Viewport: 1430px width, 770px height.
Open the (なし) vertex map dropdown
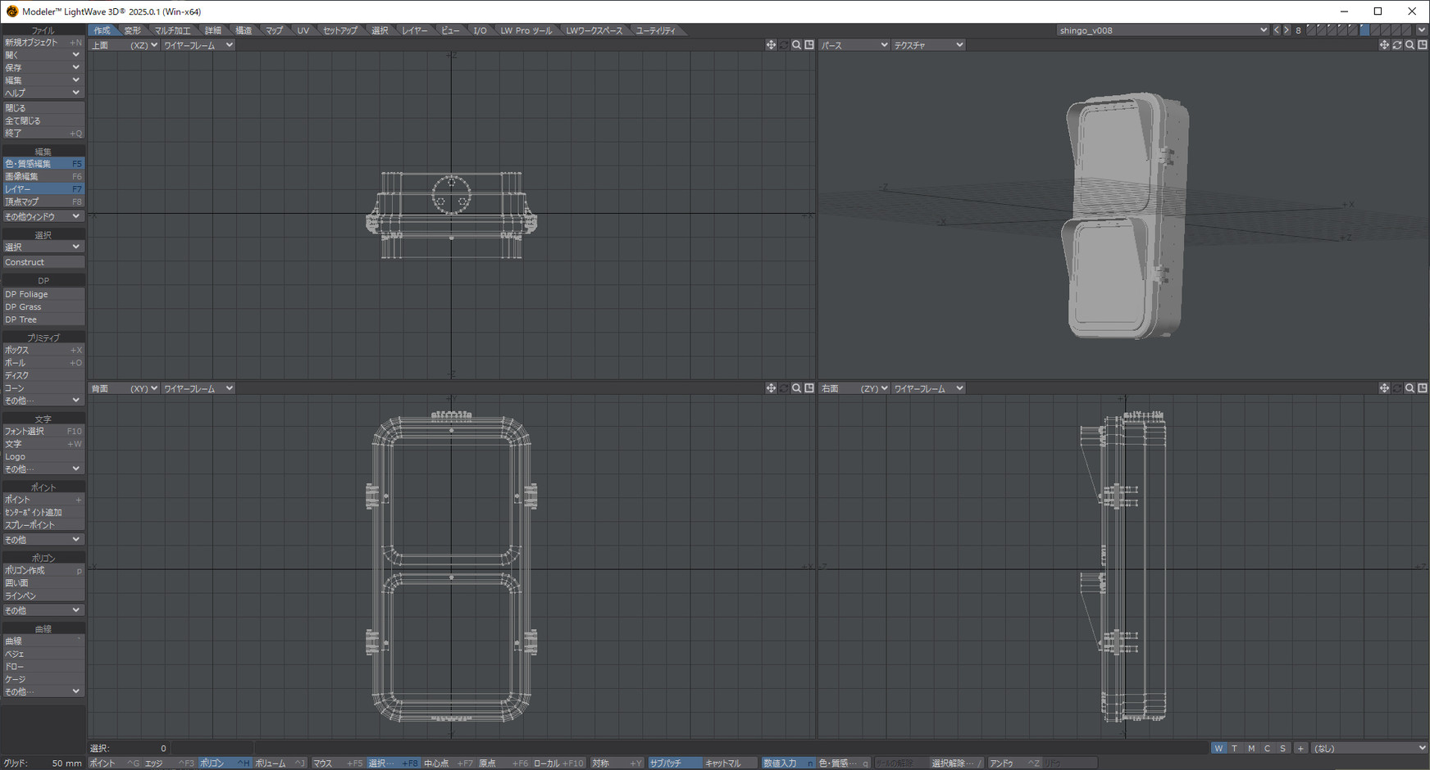(x=1369, y=748)
